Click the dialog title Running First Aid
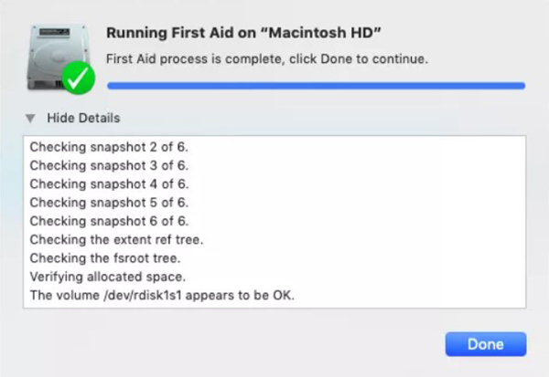Viewport: 549px width, 377px height. [x=243, y=33]
